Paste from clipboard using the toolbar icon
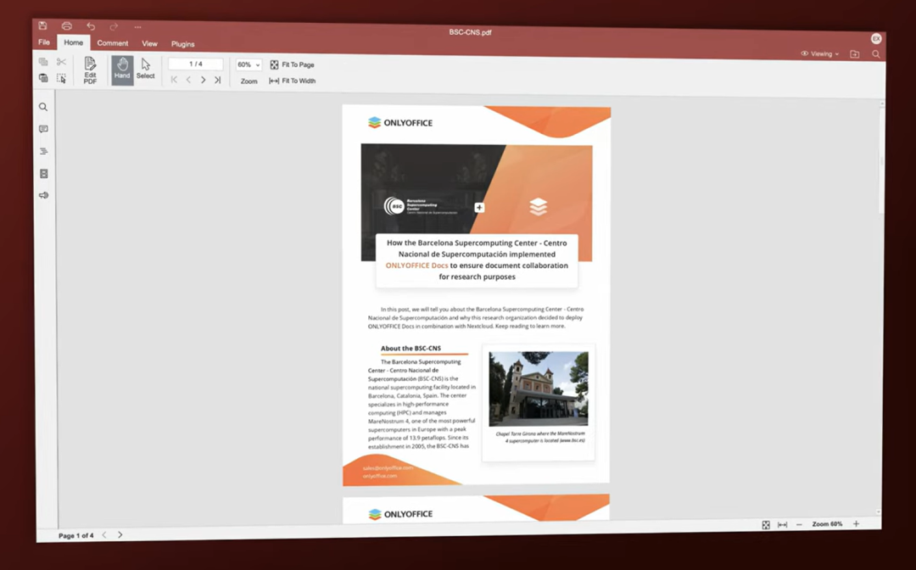 pyautogui.click(x=43, y=78)
